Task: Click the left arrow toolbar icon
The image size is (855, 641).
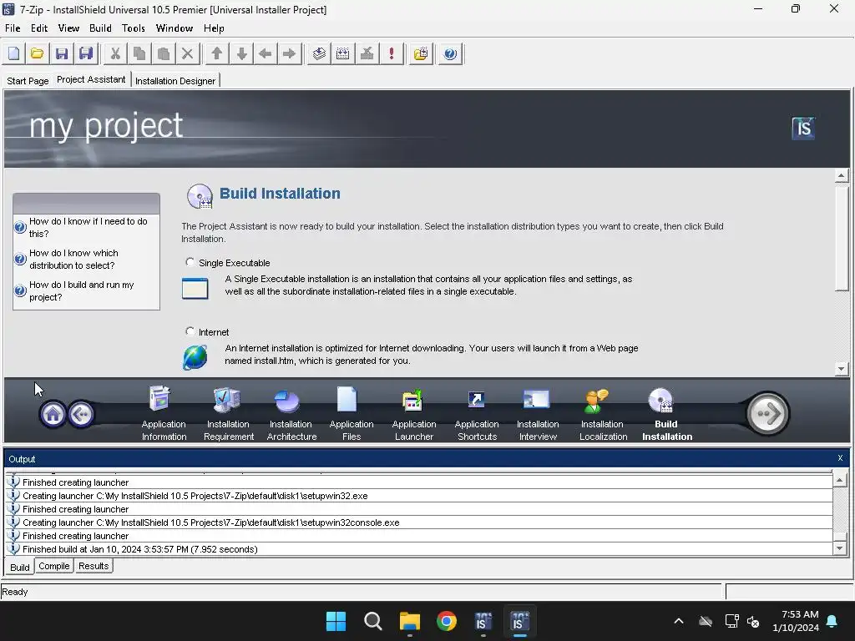Action: (265, 53)
